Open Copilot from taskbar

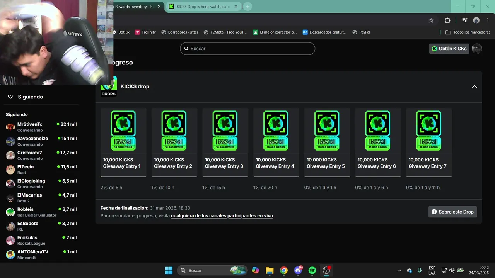point(255,270)
